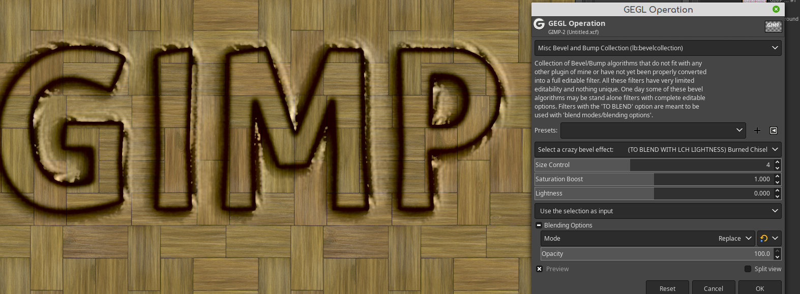Click the Size Control value 4
The height and width of the screenshot is (294, 800).
point(768,165)
